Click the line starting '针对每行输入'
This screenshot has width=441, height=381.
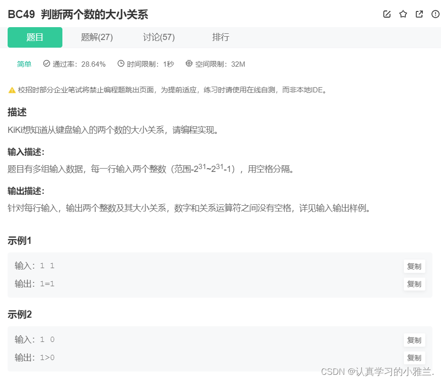coord(189,208)
